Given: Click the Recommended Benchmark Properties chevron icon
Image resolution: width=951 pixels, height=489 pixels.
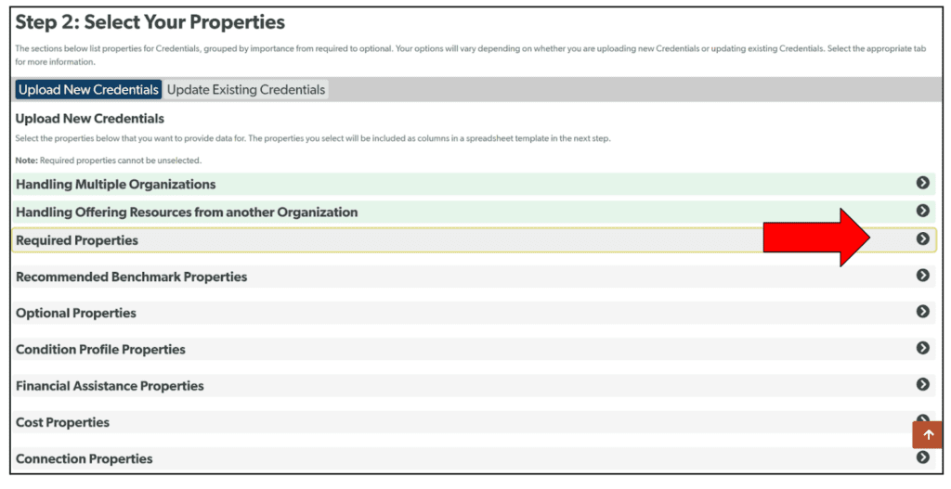Looking at the screenshot, I should point(922,275).
